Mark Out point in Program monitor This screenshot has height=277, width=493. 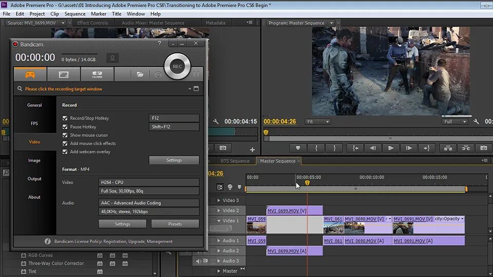tap(334, 148)
